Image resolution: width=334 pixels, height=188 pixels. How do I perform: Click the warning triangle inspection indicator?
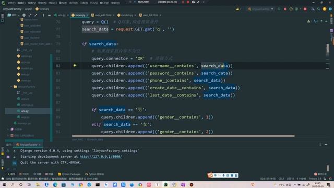pyautogui.click(x=308, y=21)
